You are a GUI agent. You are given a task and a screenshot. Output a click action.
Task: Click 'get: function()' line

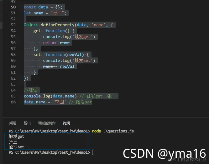[x=54, y=31]
